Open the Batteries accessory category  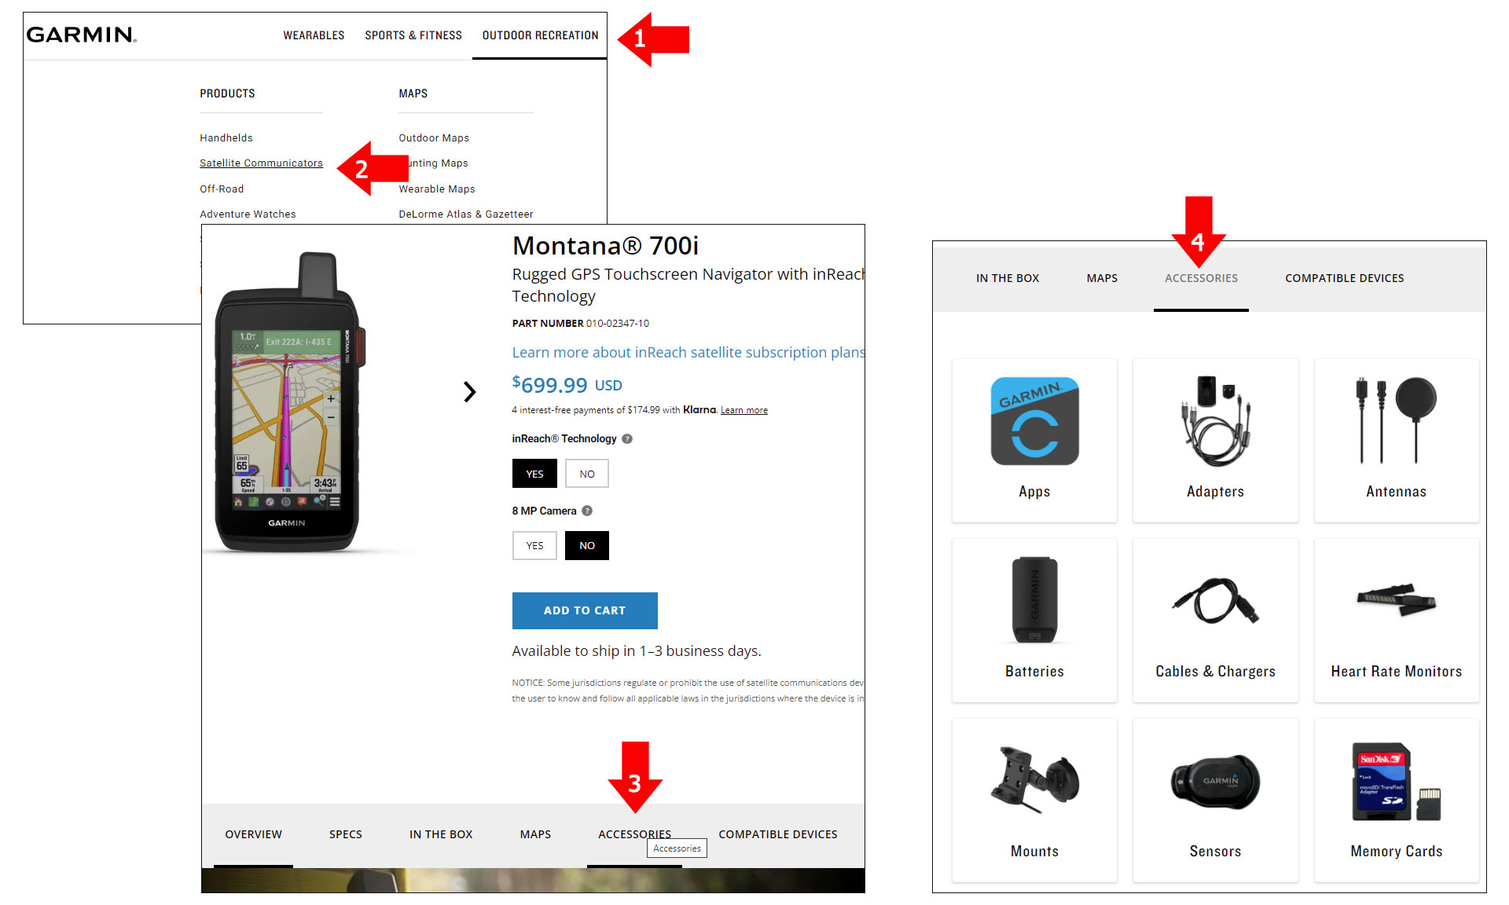click(x=1034, y=621)
